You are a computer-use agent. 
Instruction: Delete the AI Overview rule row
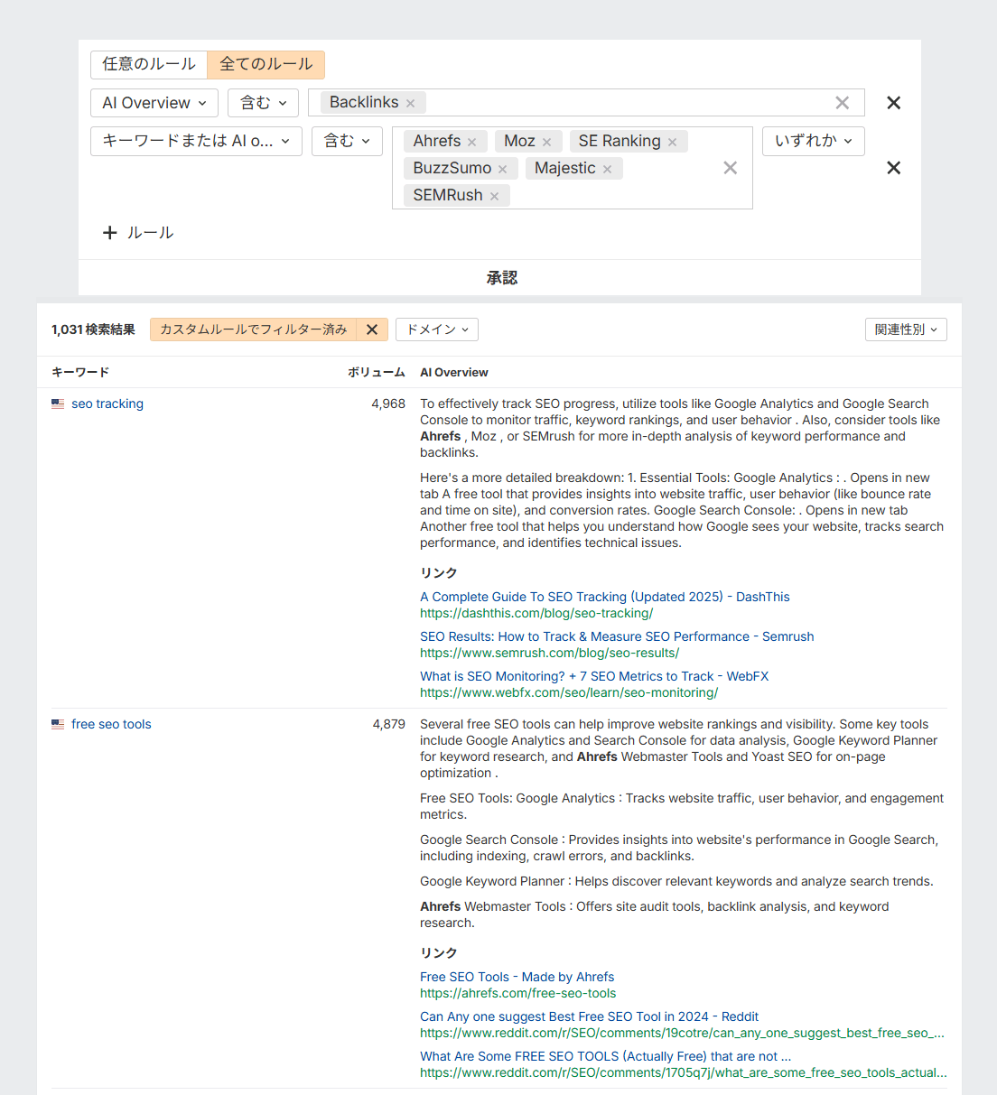[x=893, y=102]
